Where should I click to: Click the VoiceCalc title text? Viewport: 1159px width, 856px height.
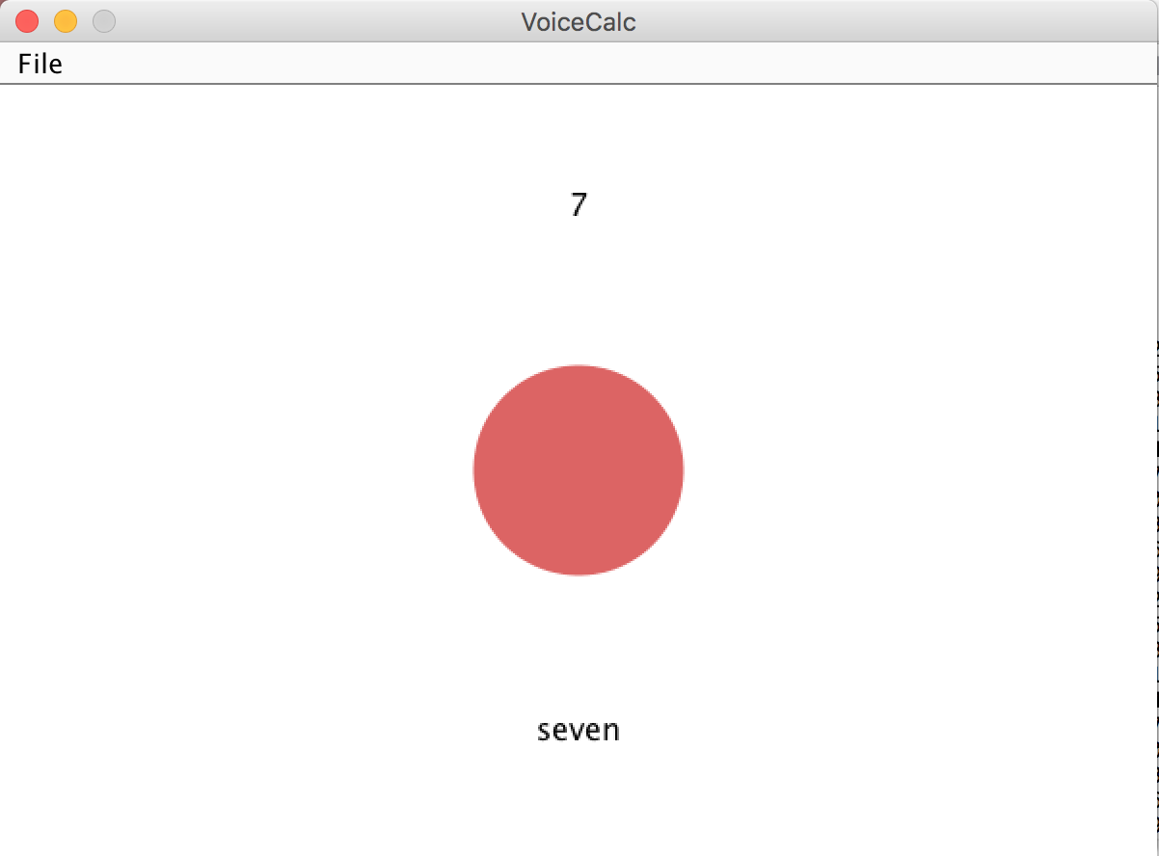coord(579,21)
